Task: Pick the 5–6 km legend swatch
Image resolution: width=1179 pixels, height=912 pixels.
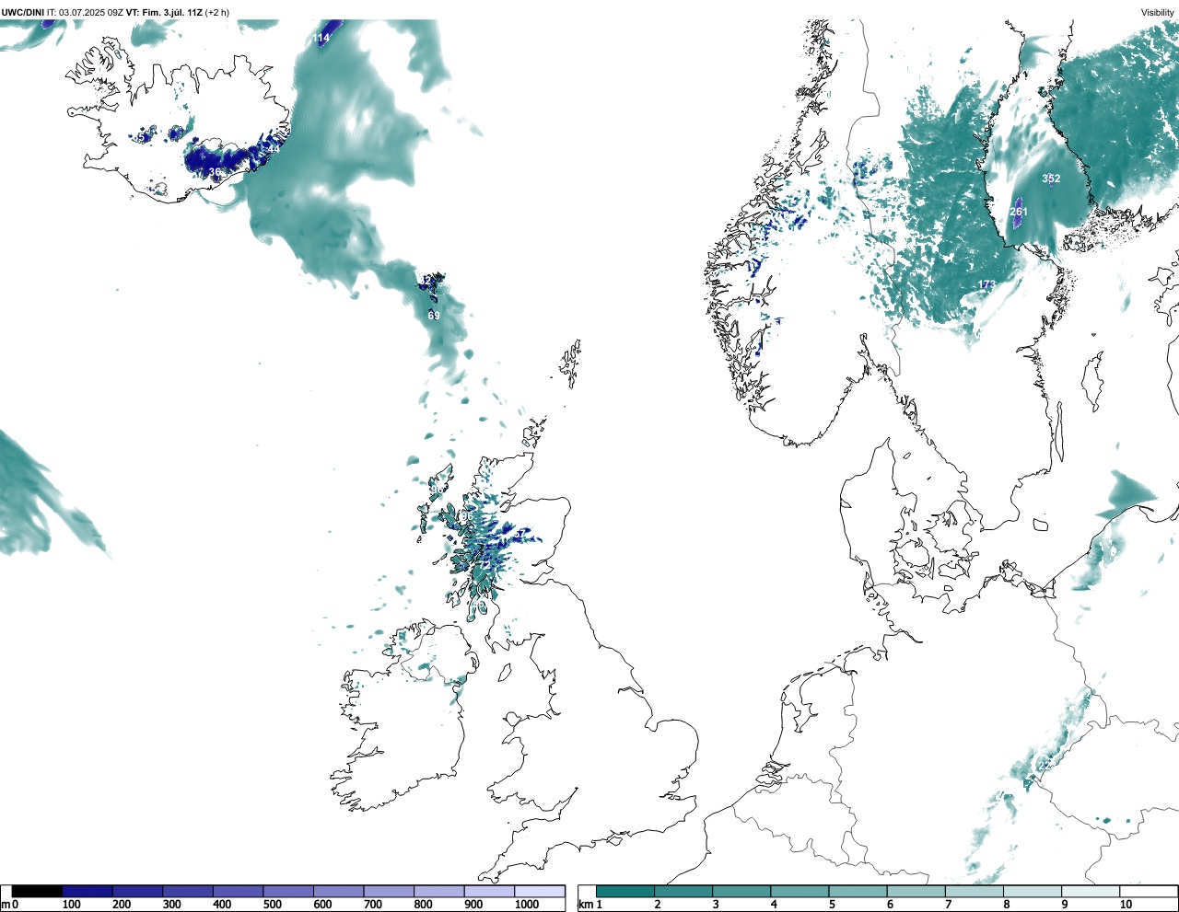Action: pyautogui.click(x=858, y=891)
